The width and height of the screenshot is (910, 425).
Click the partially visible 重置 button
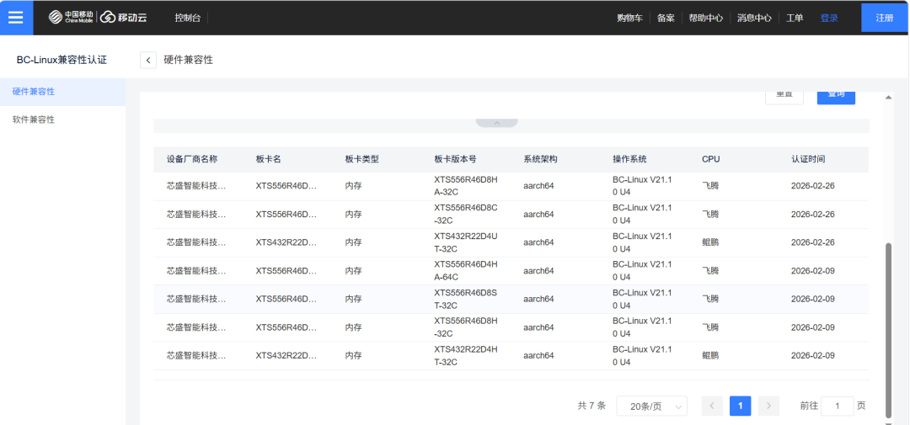pyautogui.click(x=784, y=98)
